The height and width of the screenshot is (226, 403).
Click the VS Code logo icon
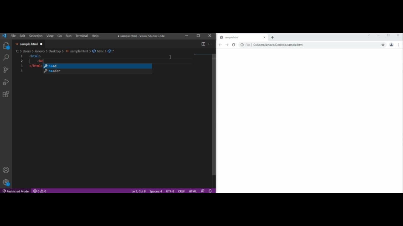[4, 36]
